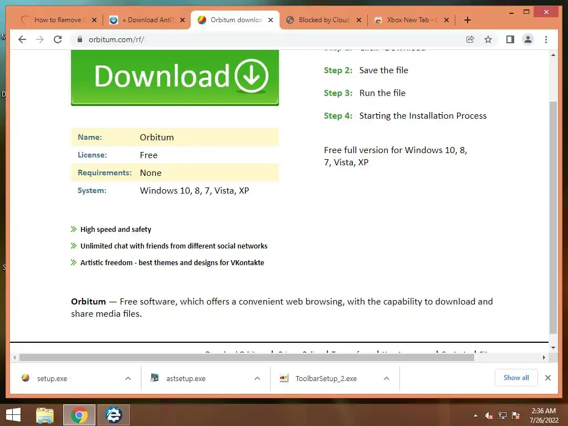Click the vertical scrollbar thumb
This screenshot has width=568, height=426.
tap(553, 217)
